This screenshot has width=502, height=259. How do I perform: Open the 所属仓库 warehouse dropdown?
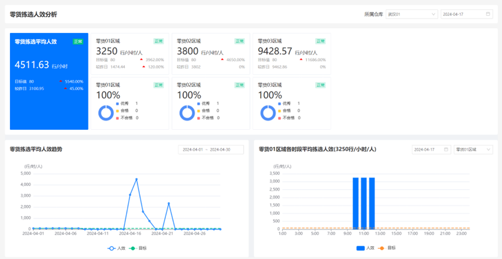tap(411, 14)
